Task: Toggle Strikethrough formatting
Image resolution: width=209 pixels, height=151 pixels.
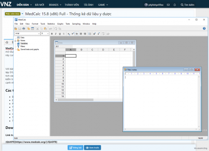Action: (x=64, y=34)
